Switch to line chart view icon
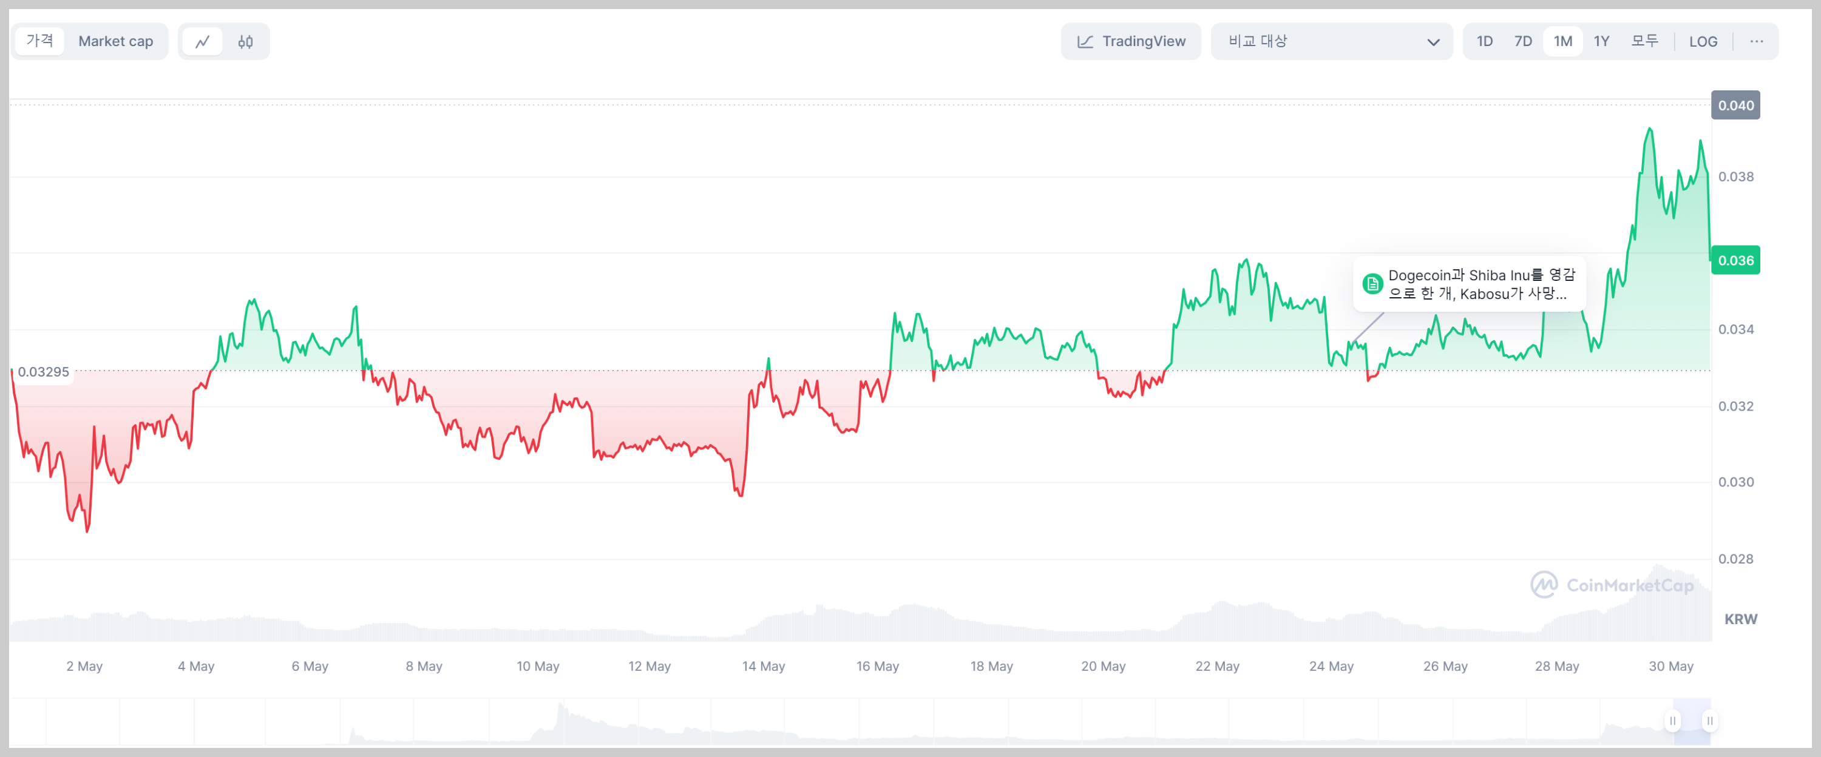The height and width of the screenshot is (757, 1821). (203, 42)
